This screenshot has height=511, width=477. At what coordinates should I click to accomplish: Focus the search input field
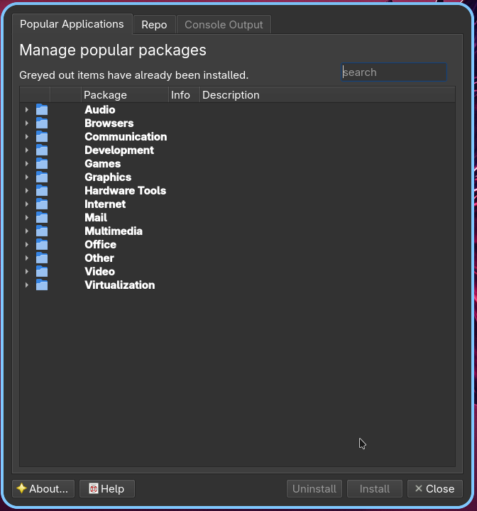tap(394, 72)
